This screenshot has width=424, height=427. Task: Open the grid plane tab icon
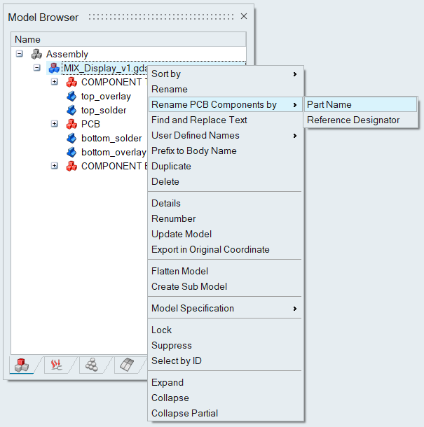coord(127,365)
